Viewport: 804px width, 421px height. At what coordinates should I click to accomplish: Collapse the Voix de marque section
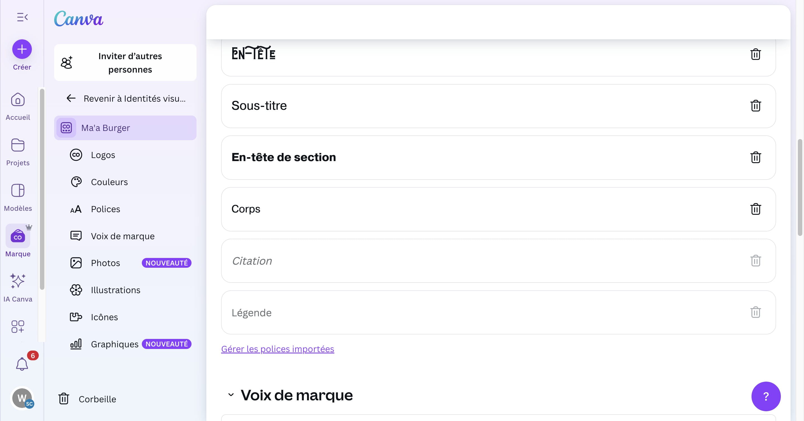pyautogui.click(x=231, y=394)
